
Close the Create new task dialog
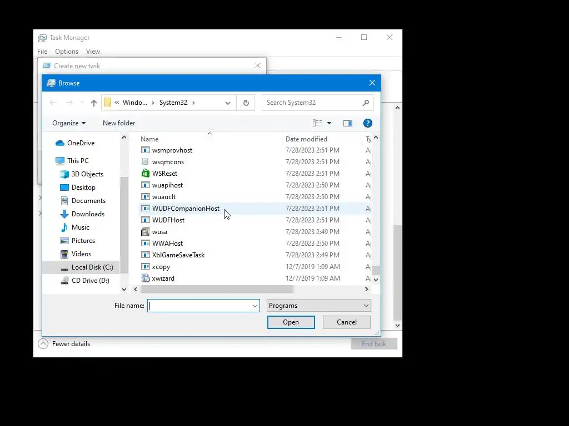[x=258, y=65]
